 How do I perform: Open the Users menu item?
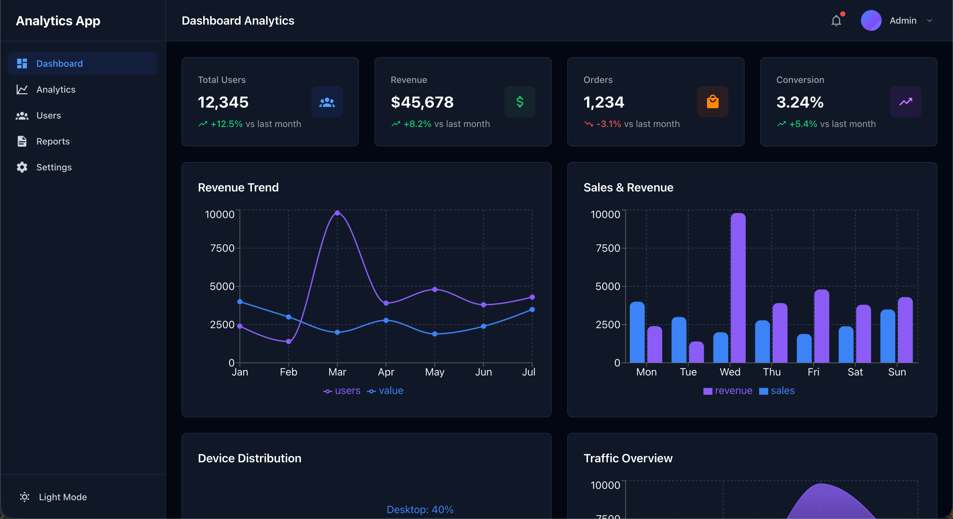[83, 116]
